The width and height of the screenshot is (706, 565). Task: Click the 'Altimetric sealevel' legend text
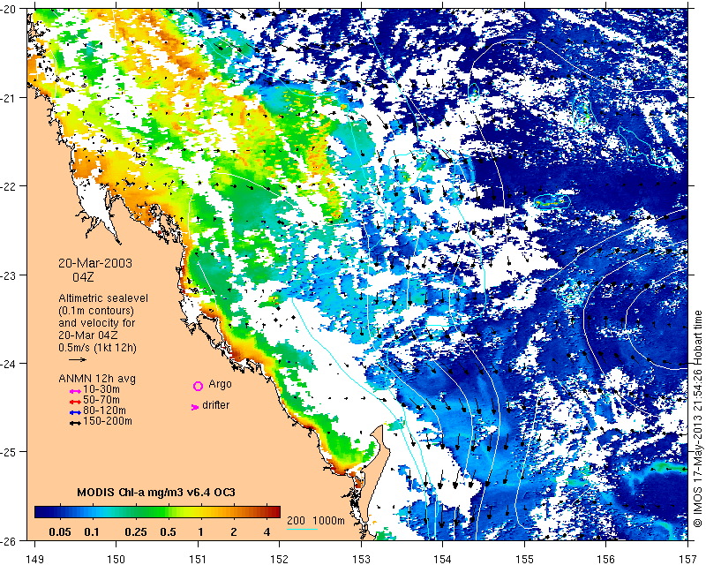tap(103, 298)
